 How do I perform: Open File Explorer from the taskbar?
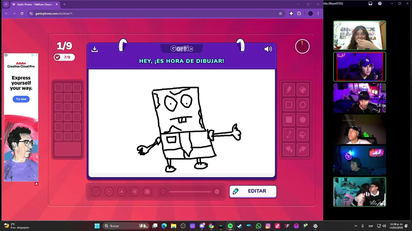click(173, 226)
